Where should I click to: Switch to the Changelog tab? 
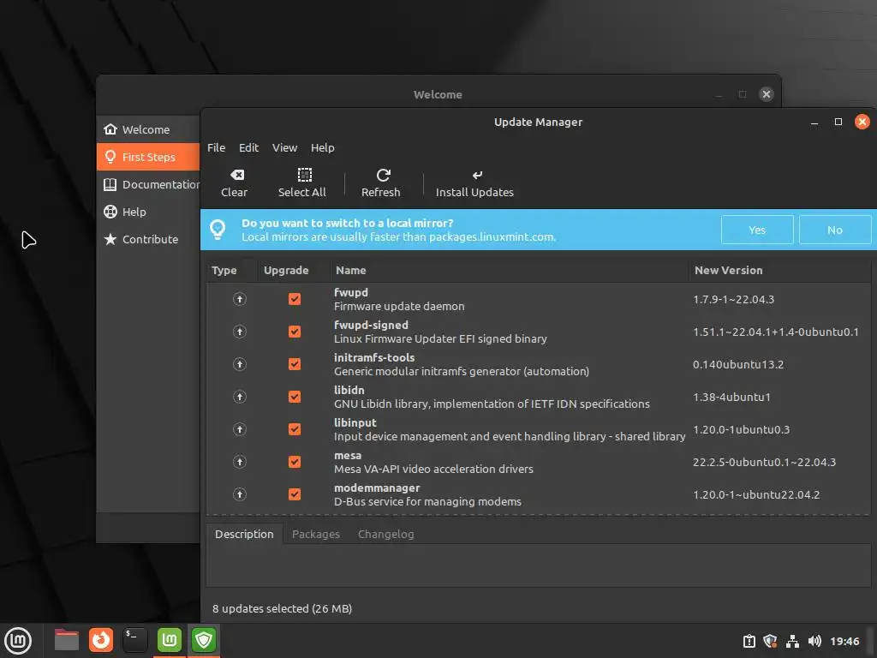[386, 535]
